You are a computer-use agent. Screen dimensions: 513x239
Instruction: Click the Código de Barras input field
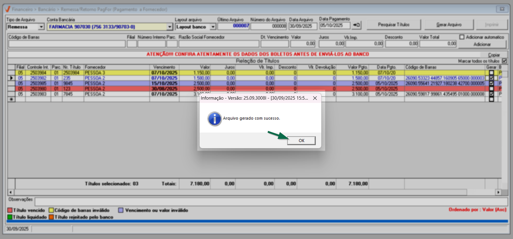pyautogui.click(x=67, y=44)
